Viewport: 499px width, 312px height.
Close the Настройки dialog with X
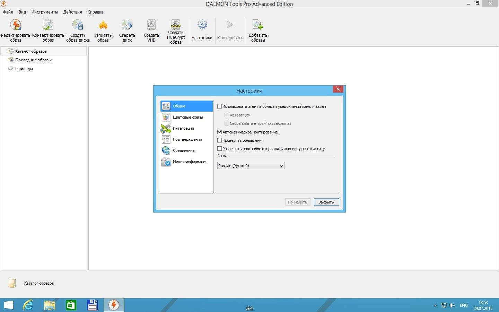pos(338,89)
